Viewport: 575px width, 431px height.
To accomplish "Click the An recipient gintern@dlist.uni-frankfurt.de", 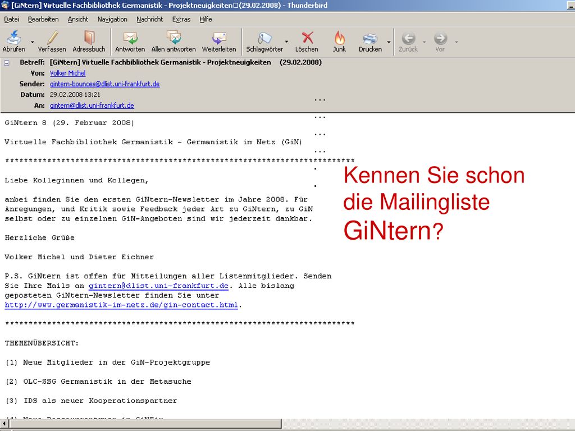I will 92,106.
